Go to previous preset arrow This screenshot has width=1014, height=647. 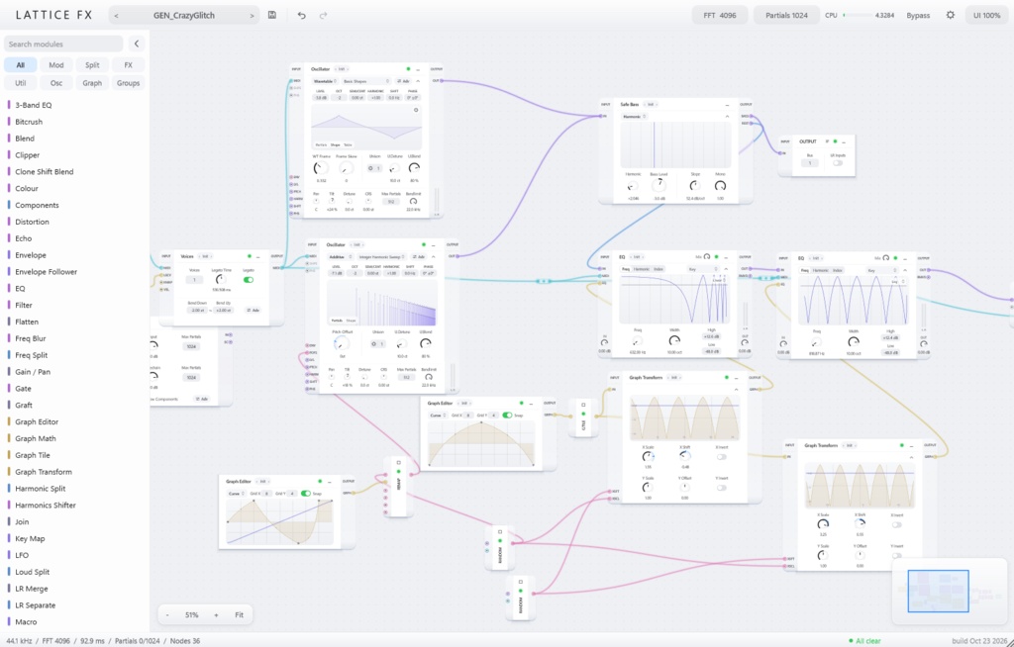pyautogui.click(x=117, y=16)
